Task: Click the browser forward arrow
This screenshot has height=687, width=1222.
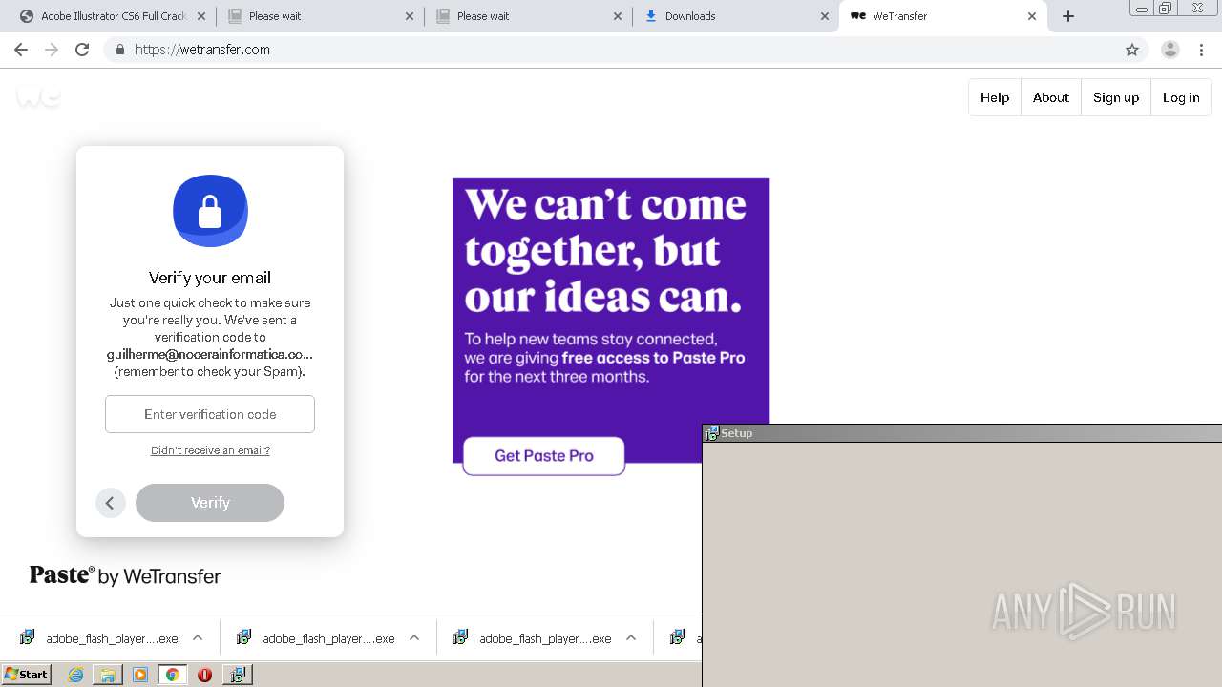Action: [52, 50]
